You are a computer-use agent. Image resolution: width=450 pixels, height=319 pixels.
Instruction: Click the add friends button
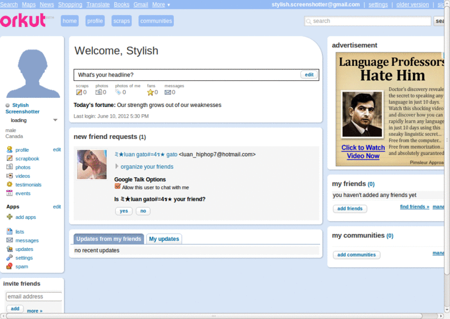coord(350,209)
